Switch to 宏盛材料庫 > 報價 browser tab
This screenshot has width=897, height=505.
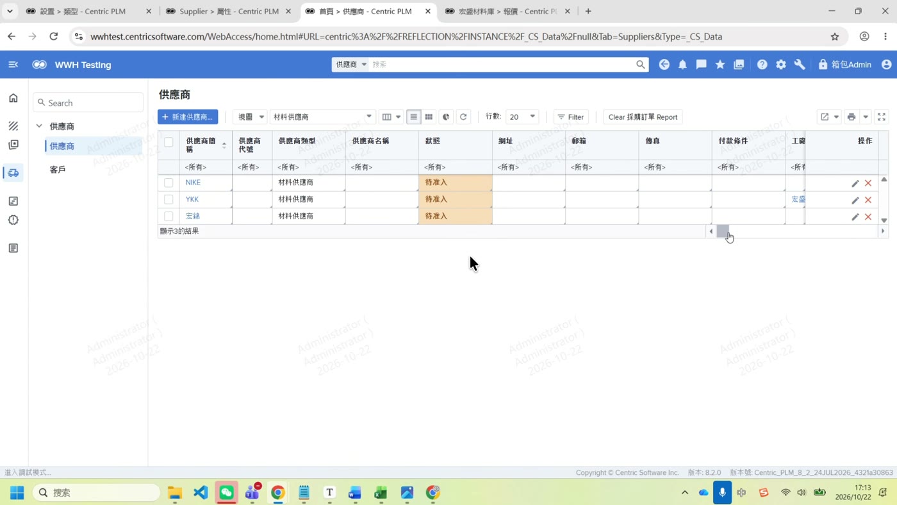507,11
